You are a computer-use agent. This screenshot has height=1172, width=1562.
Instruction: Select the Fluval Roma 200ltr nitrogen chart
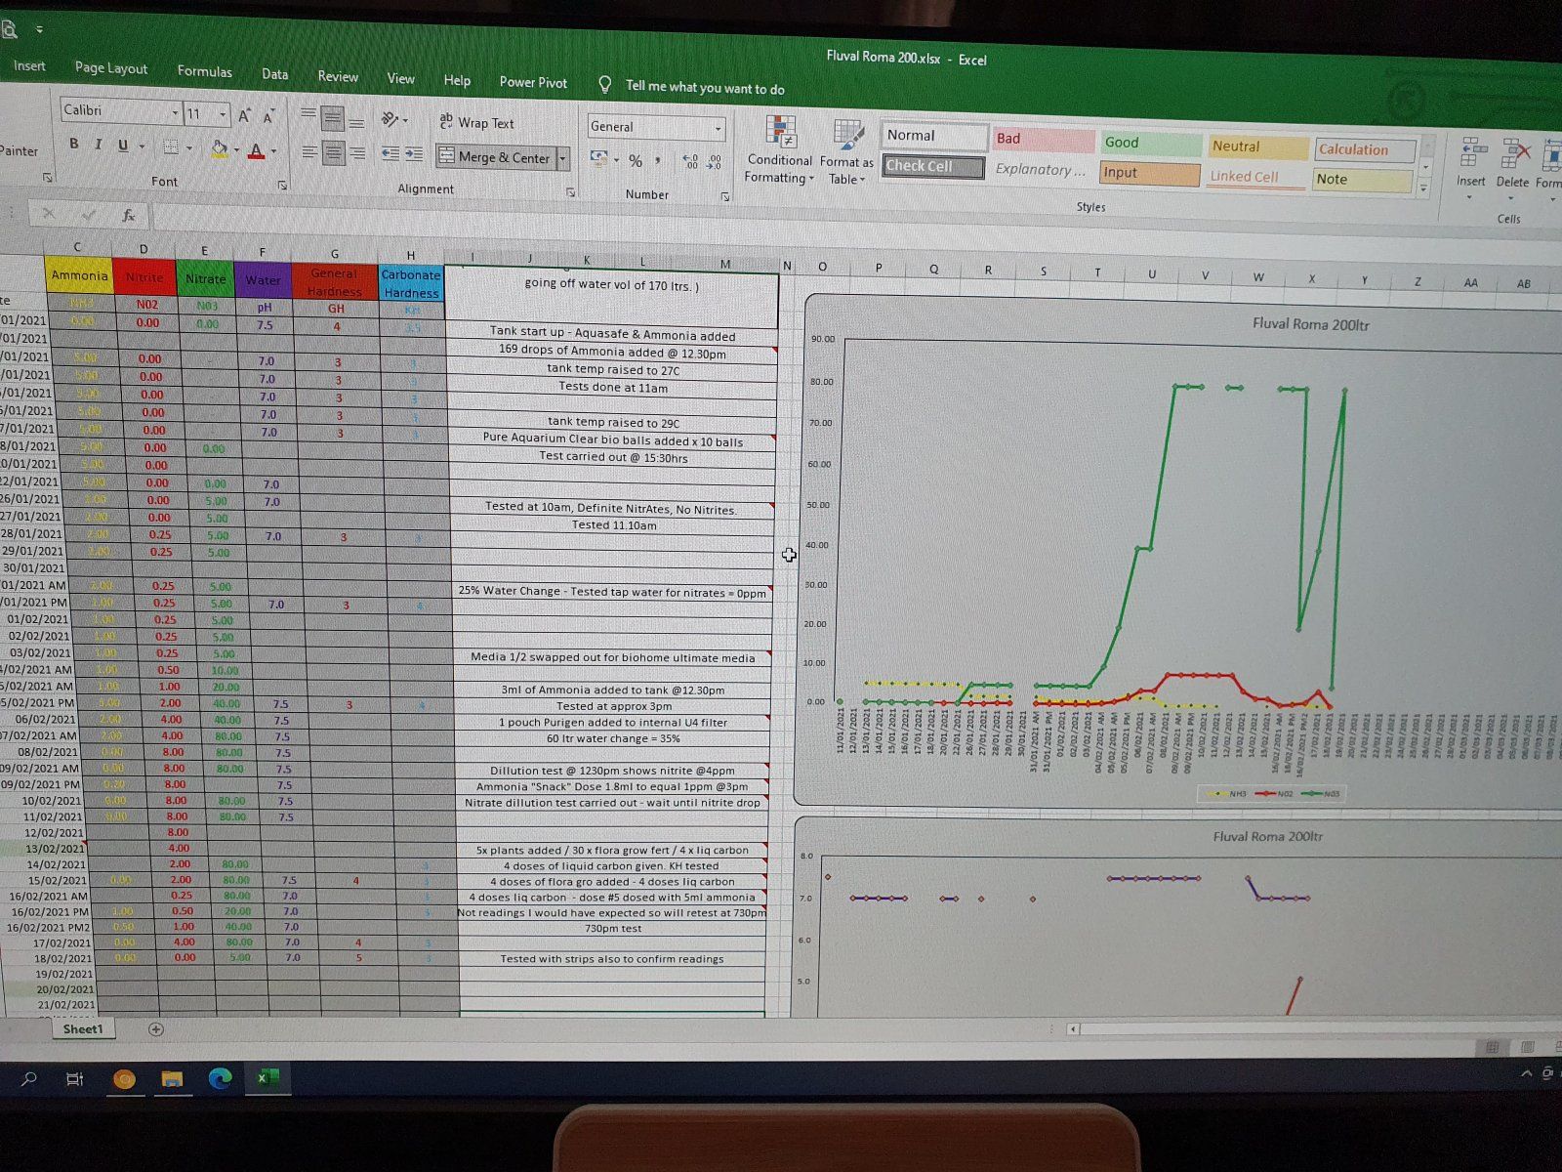coord(1181,552)
